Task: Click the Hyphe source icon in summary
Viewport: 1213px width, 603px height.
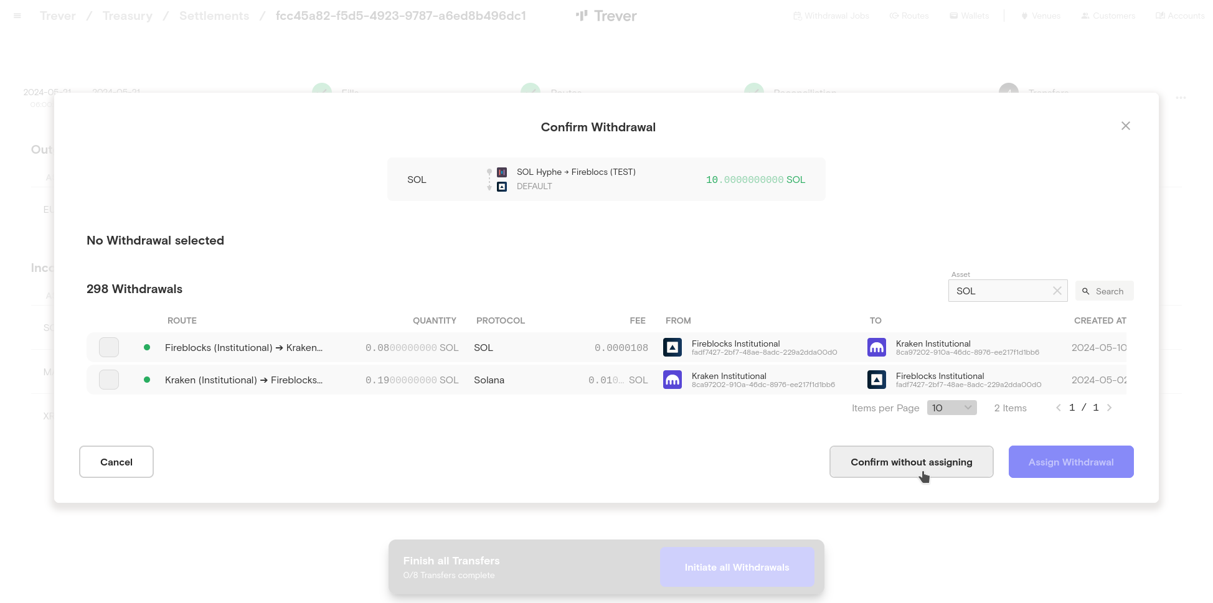Action: (502, 172)
